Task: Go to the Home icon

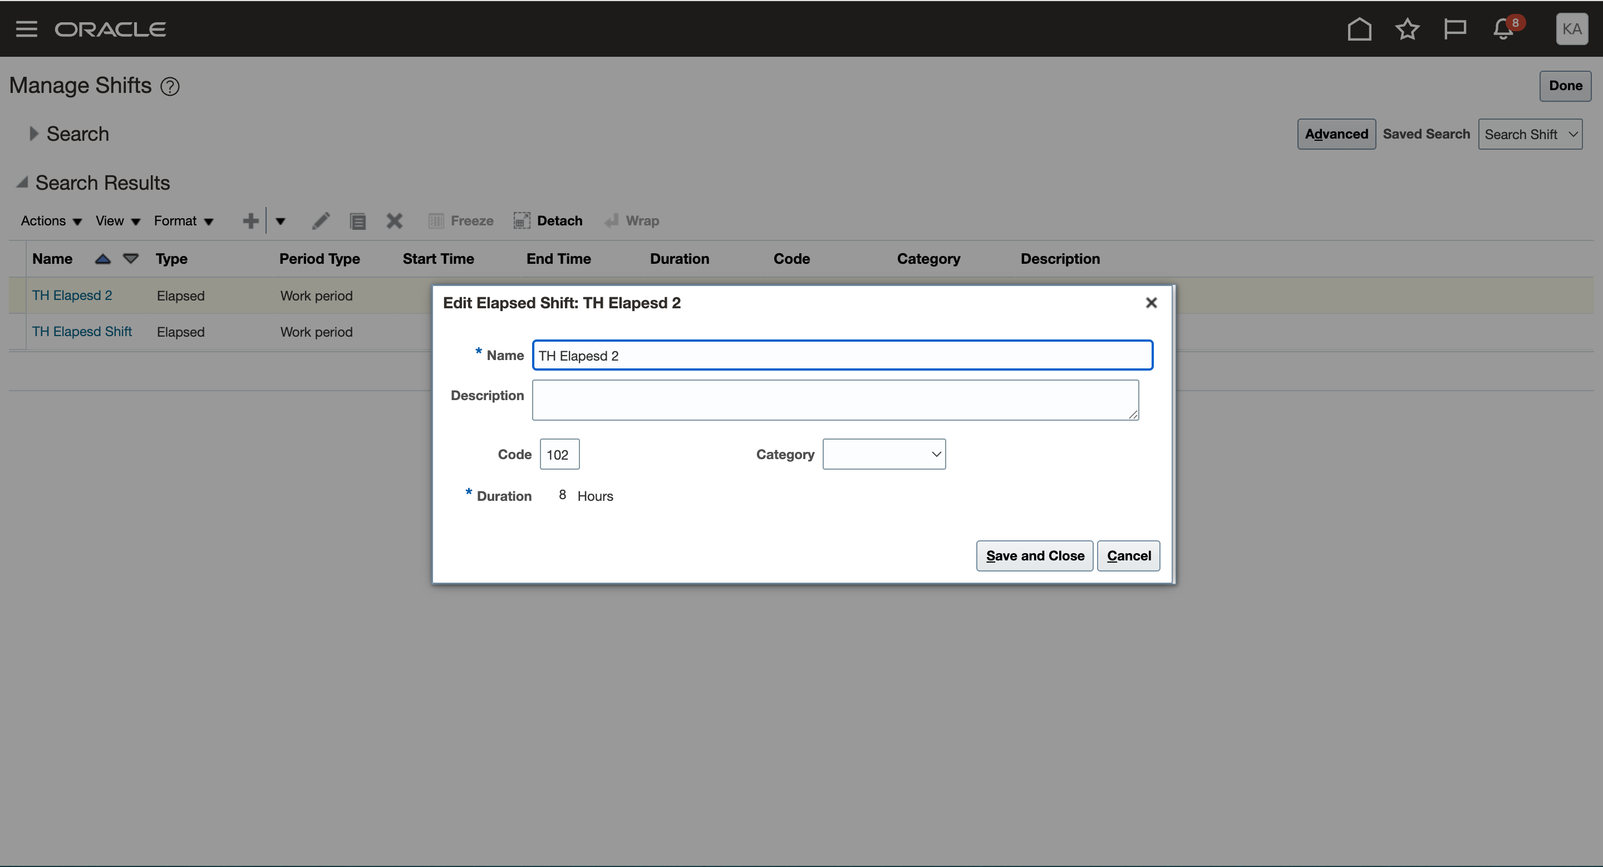Action: tap(1359, 29)
